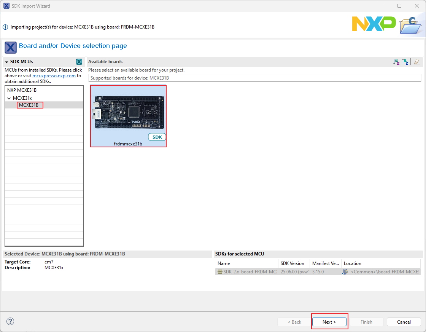Click the SDK badge on the board image
The height and width of the screenshot is (332, 426).
[x=157, y=137]
